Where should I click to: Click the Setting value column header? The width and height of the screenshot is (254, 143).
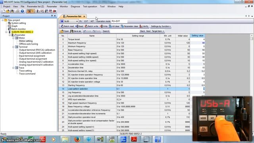(197, 36)
